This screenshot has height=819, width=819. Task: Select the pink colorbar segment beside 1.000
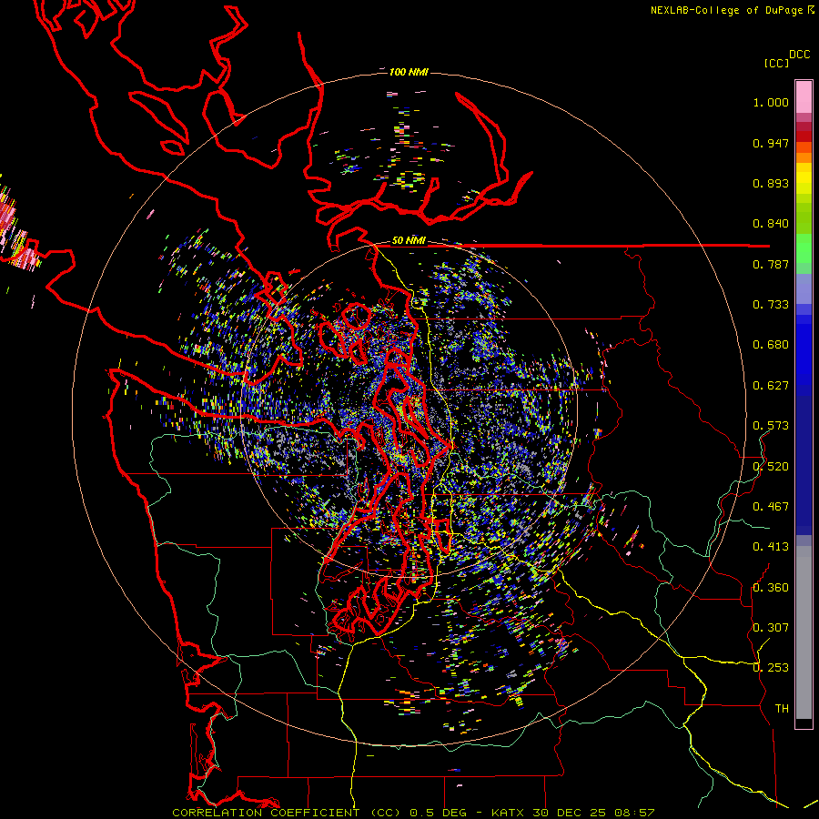(804, 97)
